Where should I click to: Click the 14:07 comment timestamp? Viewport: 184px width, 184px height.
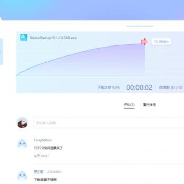pos(41,156)
